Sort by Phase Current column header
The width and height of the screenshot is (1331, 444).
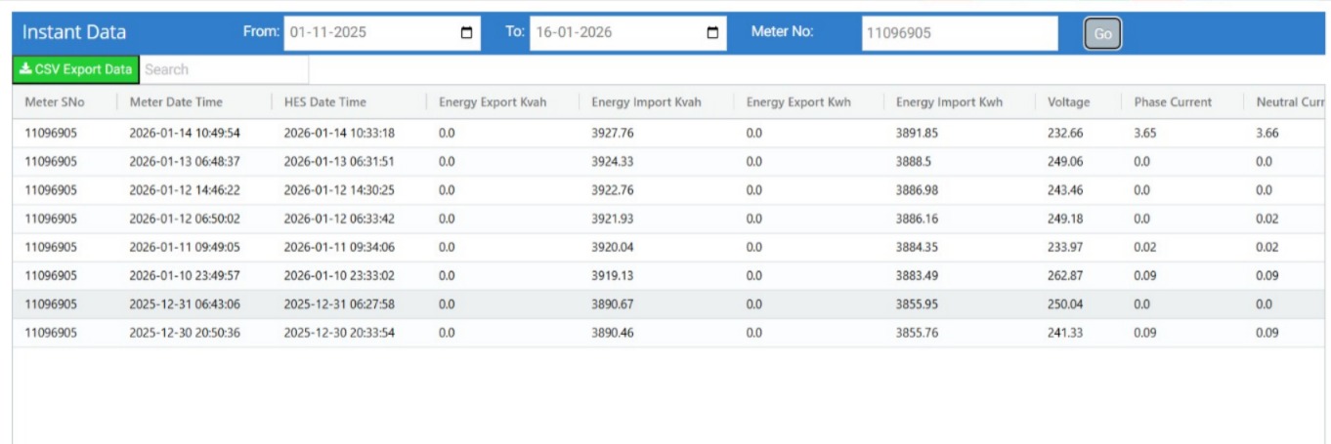pyautogui.click(x=1173, y=102)
